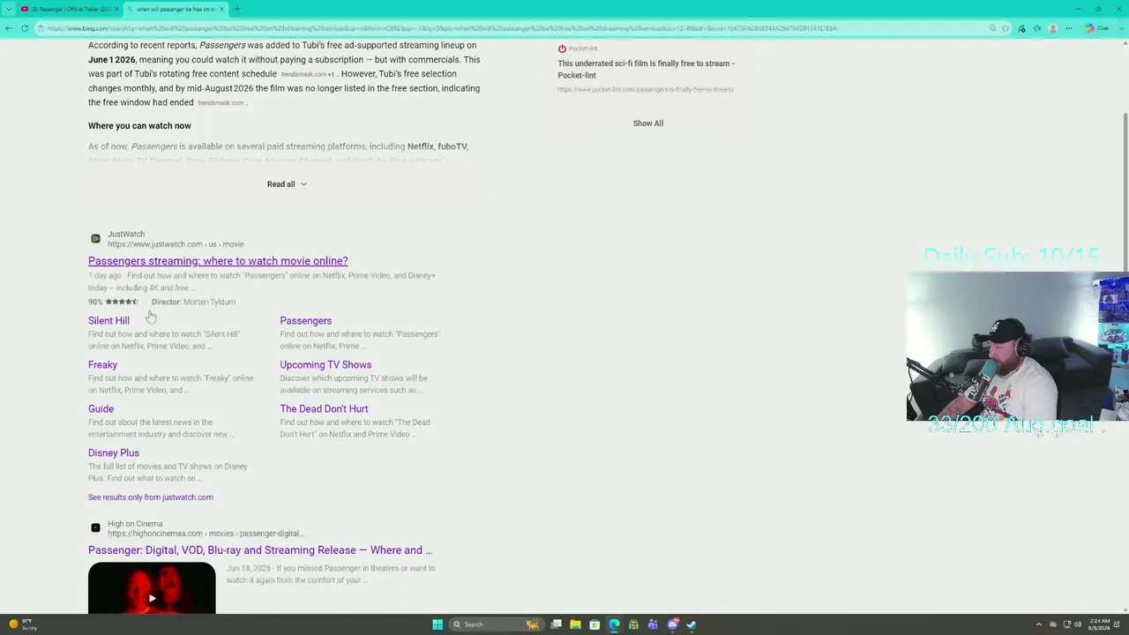Show hidden system tray icons
Image resolution: width=1129 pixels, height=635 pixels.
point(1038,624)
